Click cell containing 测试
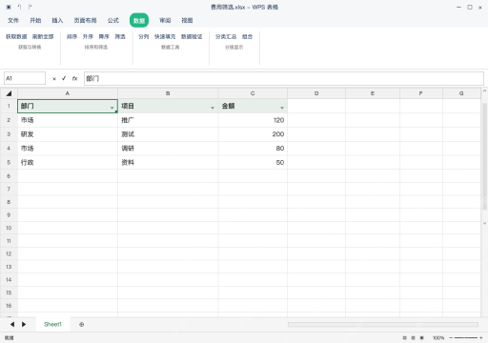Image resolution: width=488 pixels, height=343 pixels. [x=168, y=134]
